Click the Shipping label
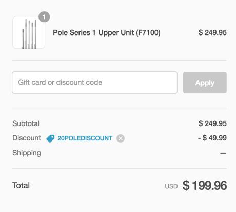This screenshot has width=236, height=212. click(27, 153)
